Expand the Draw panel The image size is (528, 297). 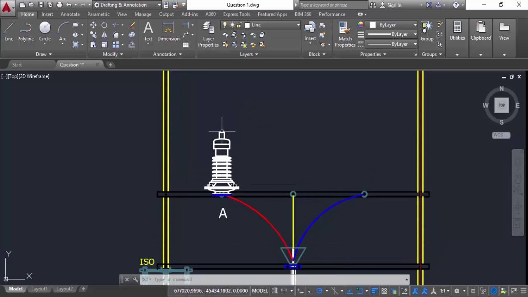tap(44, 54)
